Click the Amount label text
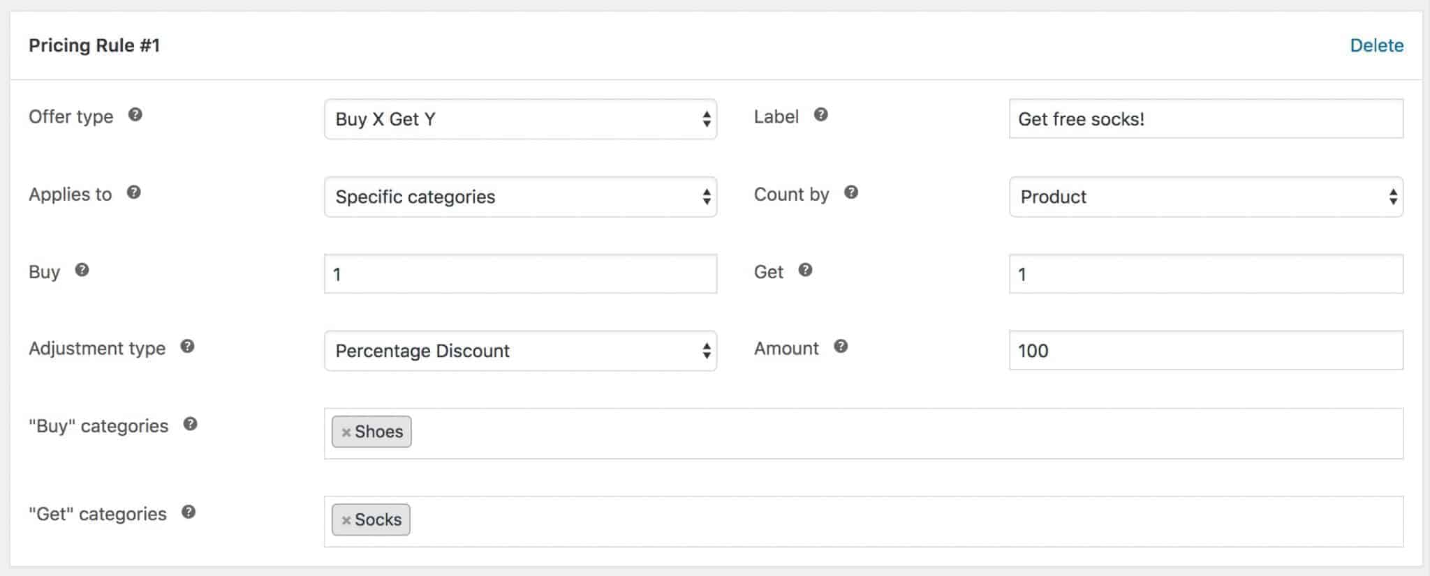Viewport: 1430px width, 576px height. [786, 348]
